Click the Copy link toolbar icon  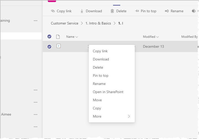tap(53, 11)
